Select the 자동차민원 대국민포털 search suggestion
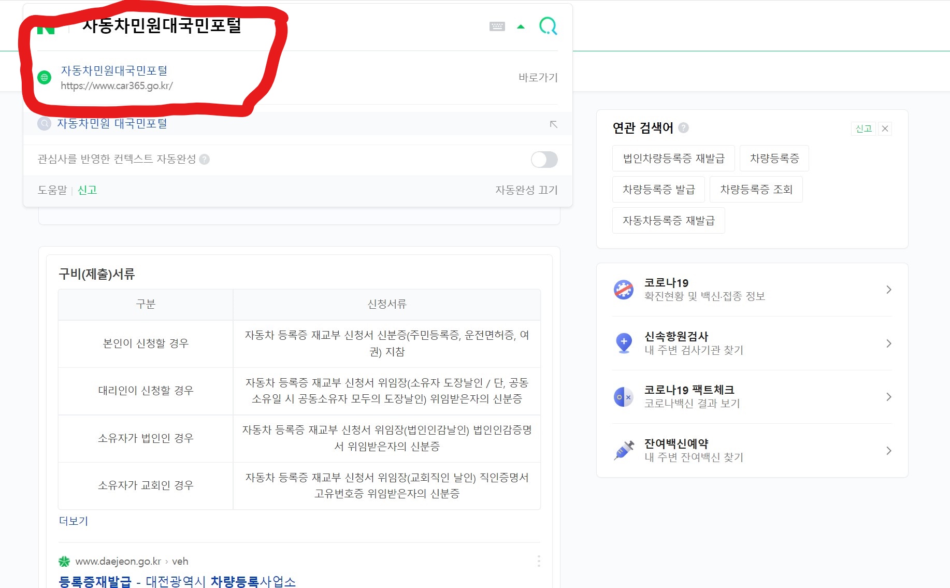950x588 pixels. click(x=112, y=124)
